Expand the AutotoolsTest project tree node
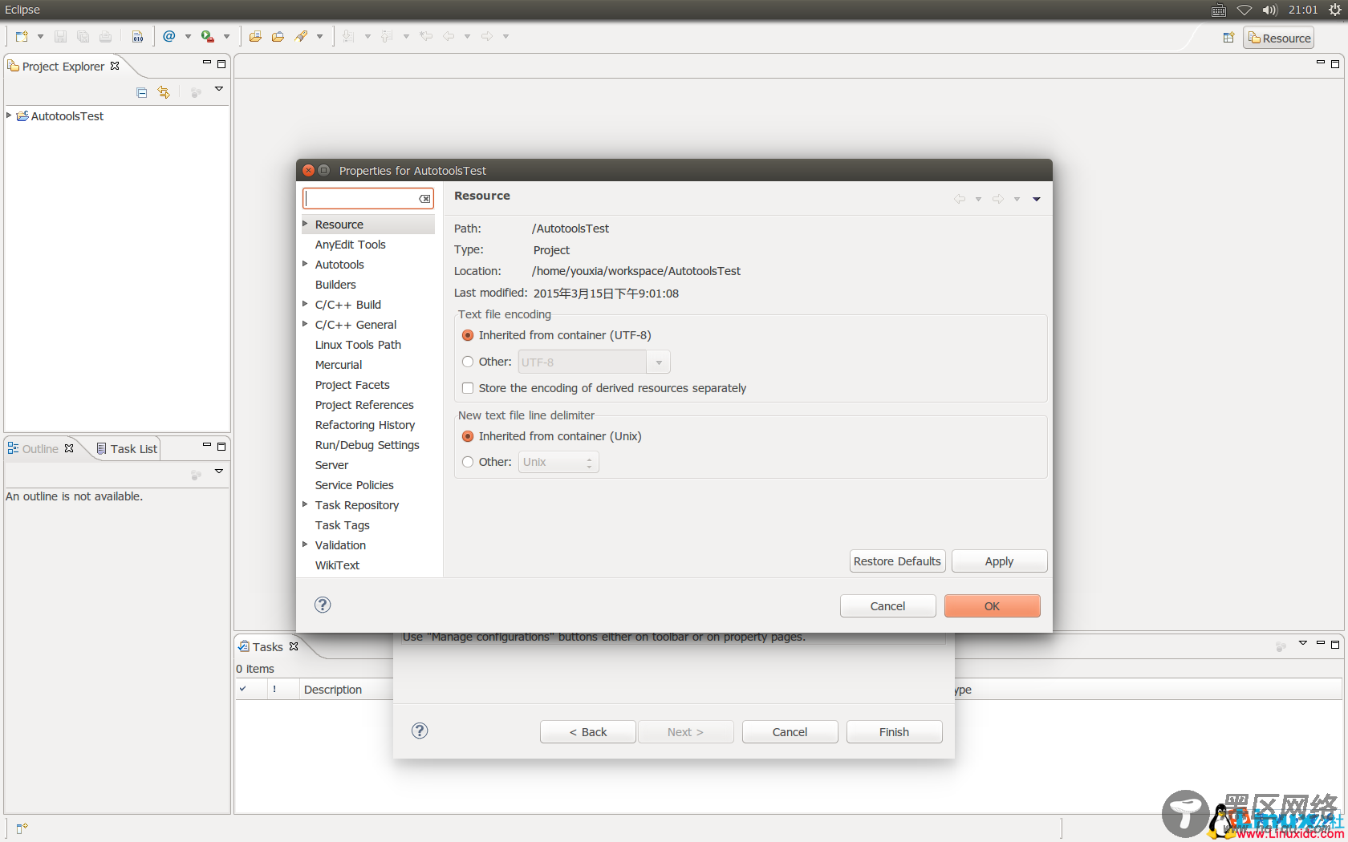This screenshot has width=1348, height=842. (9, 115)
